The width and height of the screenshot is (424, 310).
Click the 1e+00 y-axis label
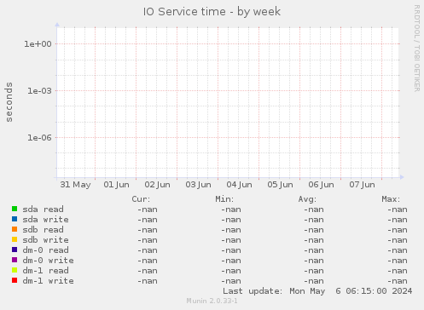pos(38,44)
